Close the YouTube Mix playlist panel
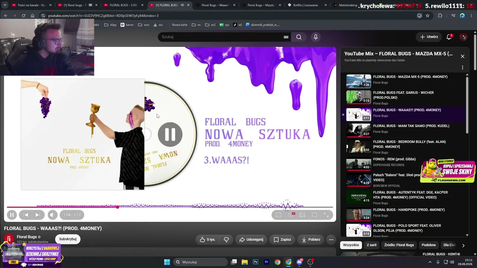The width and height of the screenshot is (477, 268). (462, 56)
